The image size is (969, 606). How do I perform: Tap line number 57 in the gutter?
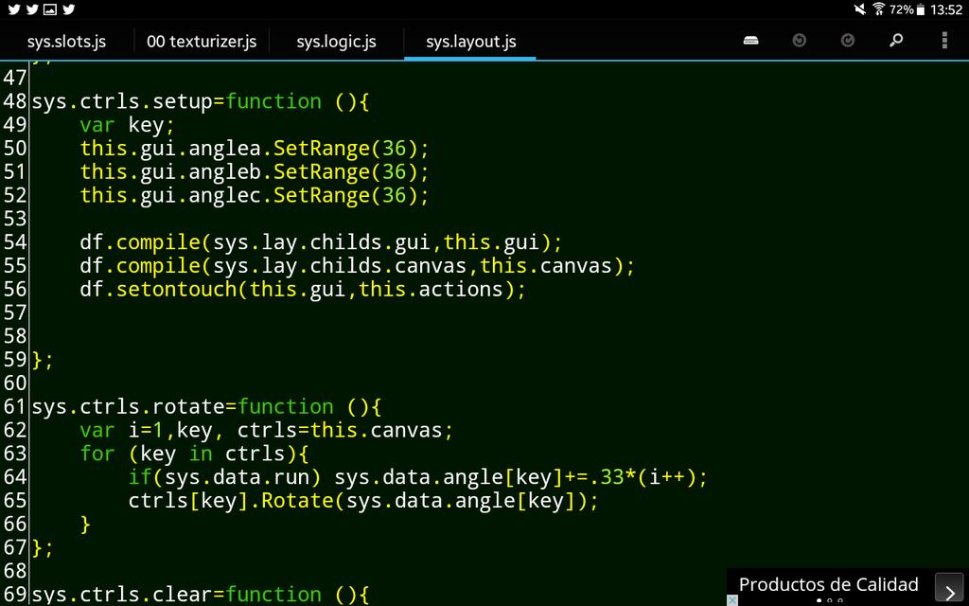(14, 312)
